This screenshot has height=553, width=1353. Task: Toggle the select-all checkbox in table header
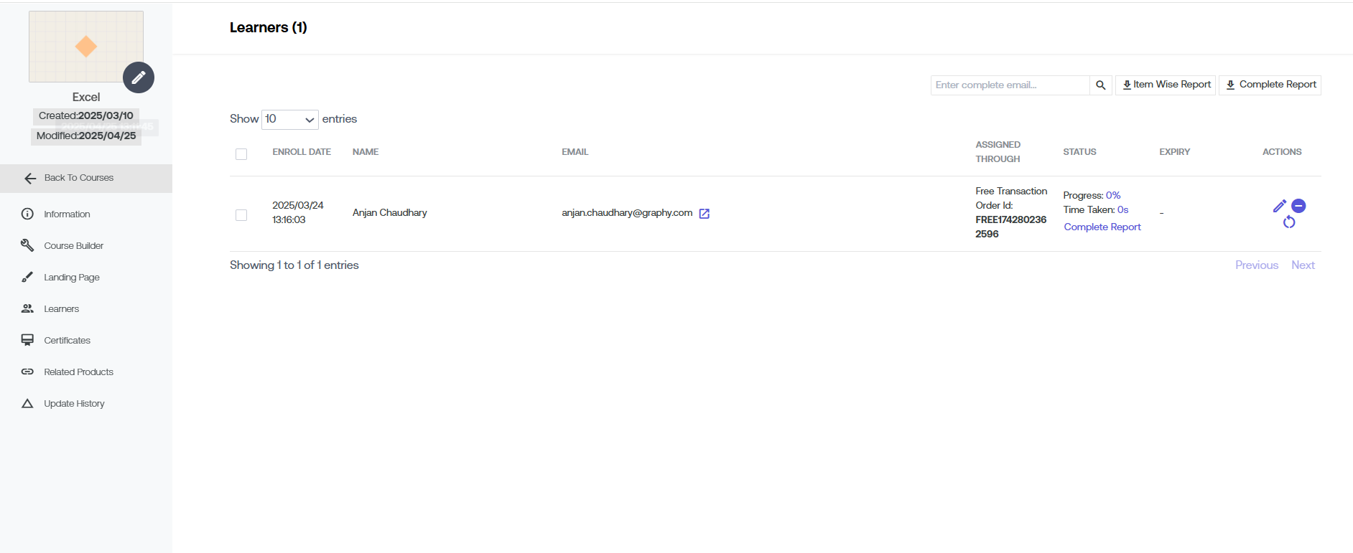[241, 154]
